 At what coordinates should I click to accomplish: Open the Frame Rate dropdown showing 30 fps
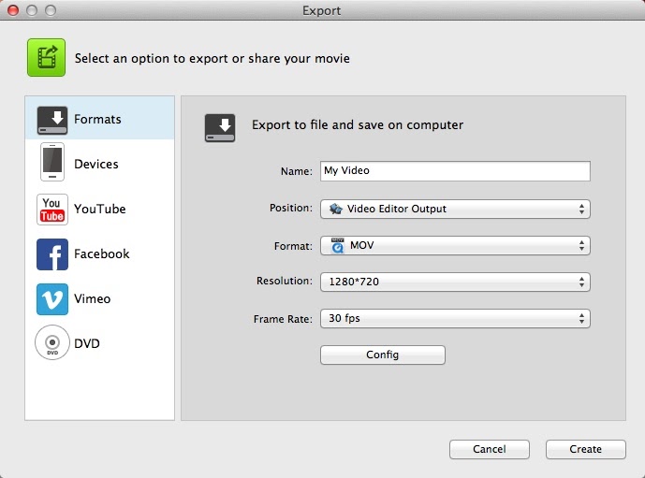coord(455,319)
